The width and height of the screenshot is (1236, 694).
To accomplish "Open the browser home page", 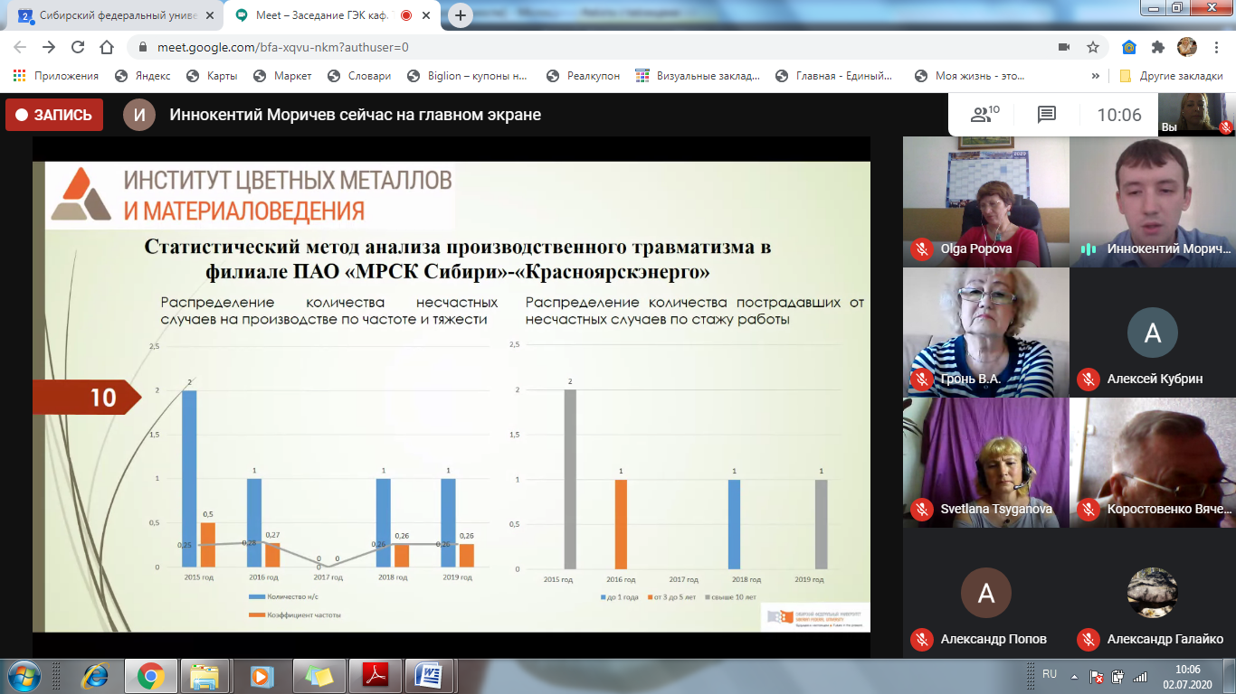I will (x=107, y=47).
